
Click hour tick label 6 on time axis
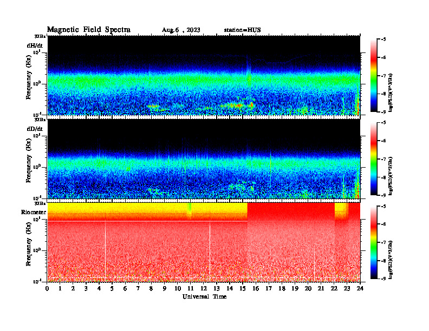tap(125, 288)
